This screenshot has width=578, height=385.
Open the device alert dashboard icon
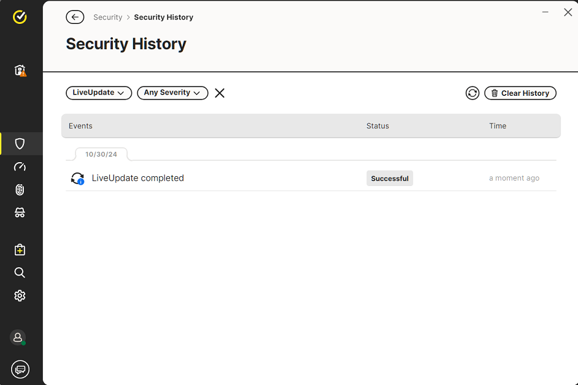click(x=20, y=71)
